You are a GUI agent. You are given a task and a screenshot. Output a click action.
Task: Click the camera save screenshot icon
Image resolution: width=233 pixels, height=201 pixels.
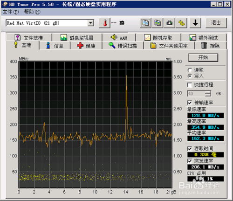(170, 23)
